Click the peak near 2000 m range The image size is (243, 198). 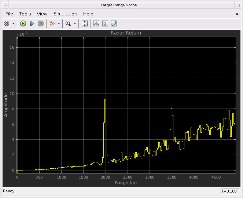tap(105, 99)
